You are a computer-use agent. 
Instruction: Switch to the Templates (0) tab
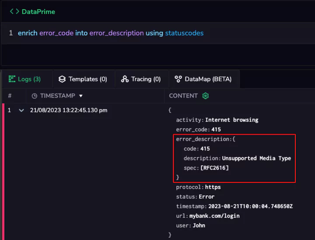[83, 79]
